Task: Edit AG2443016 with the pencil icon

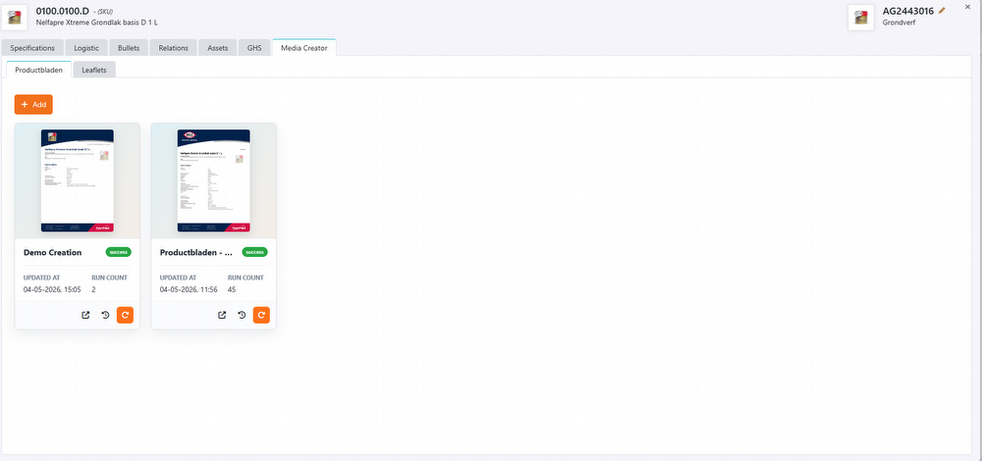Action: tap(942, 11)
